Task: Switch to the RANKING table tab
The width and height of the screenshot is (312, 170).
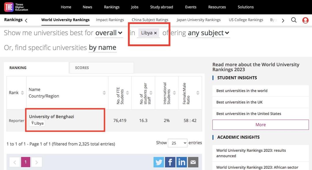Action: 36,68
